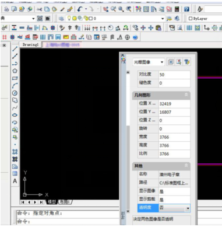
Task: Open the 光栅图像 object type dropdown
Action: 149,62
